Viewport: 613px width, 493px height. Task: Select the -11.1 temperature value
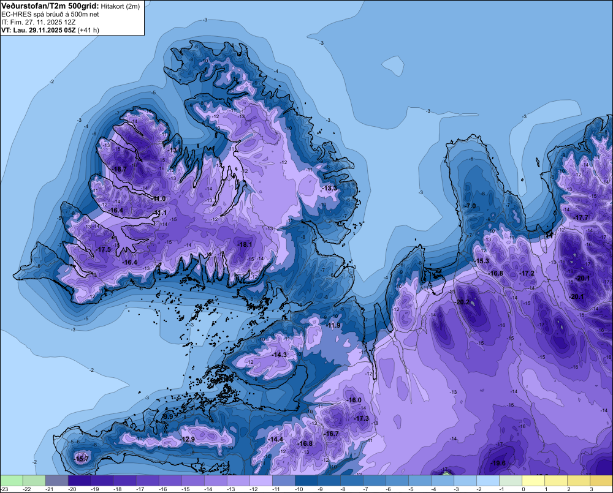(159, 213)
